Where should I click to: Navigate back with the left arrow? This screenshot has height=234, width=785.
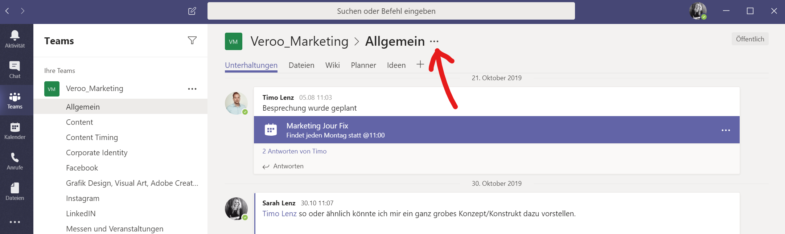click(7, 11)
